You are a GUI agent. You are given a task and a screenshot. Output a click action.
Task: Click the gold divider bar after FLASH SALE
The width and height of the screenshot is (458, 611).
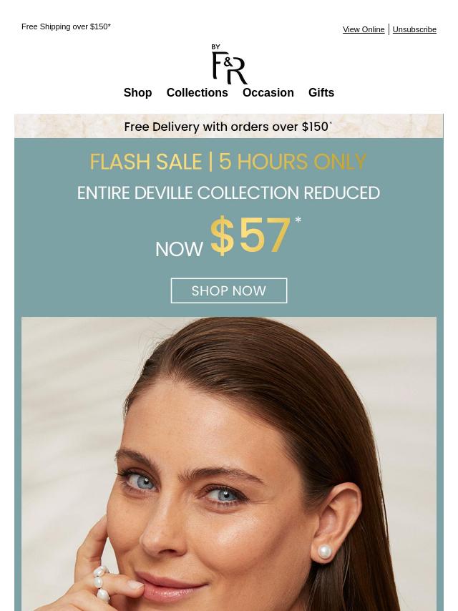point(210,162)
